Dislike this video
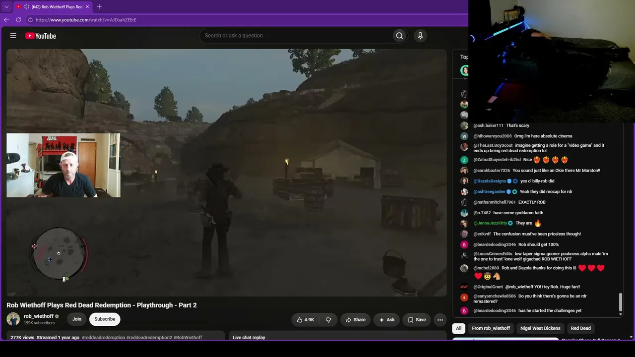Screen dimensions: 635x357 coord(328,320)
